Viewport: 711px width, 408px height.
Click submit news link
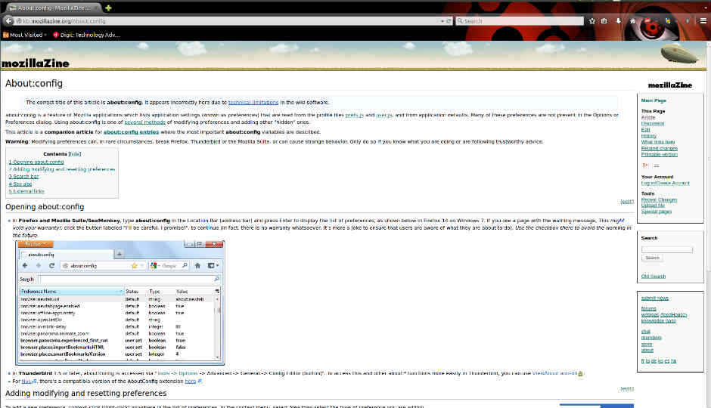(x=655, y=298)
